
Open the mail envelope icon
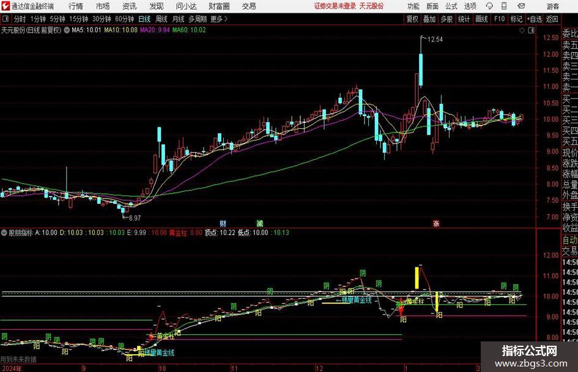point(521,6)
